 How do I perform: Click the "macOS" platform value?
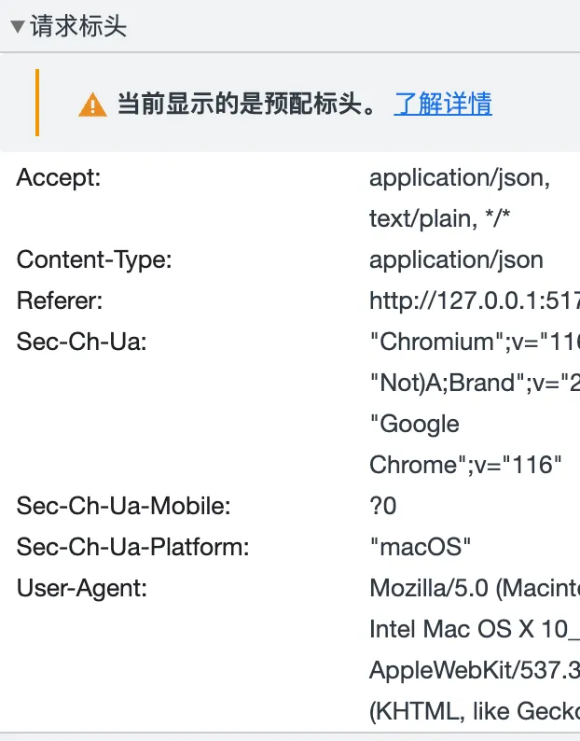(x=421, y=547)
